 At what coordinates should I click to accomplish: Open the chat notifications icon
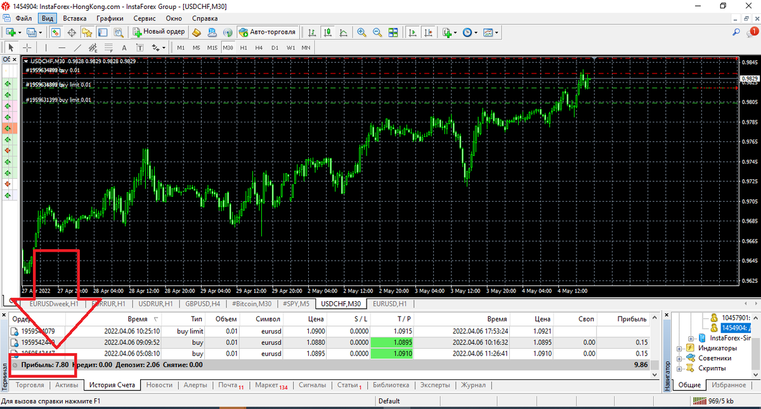pyautogui.click(x=752, y=32)
